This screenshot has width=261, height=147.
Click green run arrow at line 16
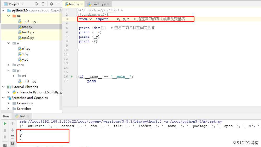pos(72,76)
